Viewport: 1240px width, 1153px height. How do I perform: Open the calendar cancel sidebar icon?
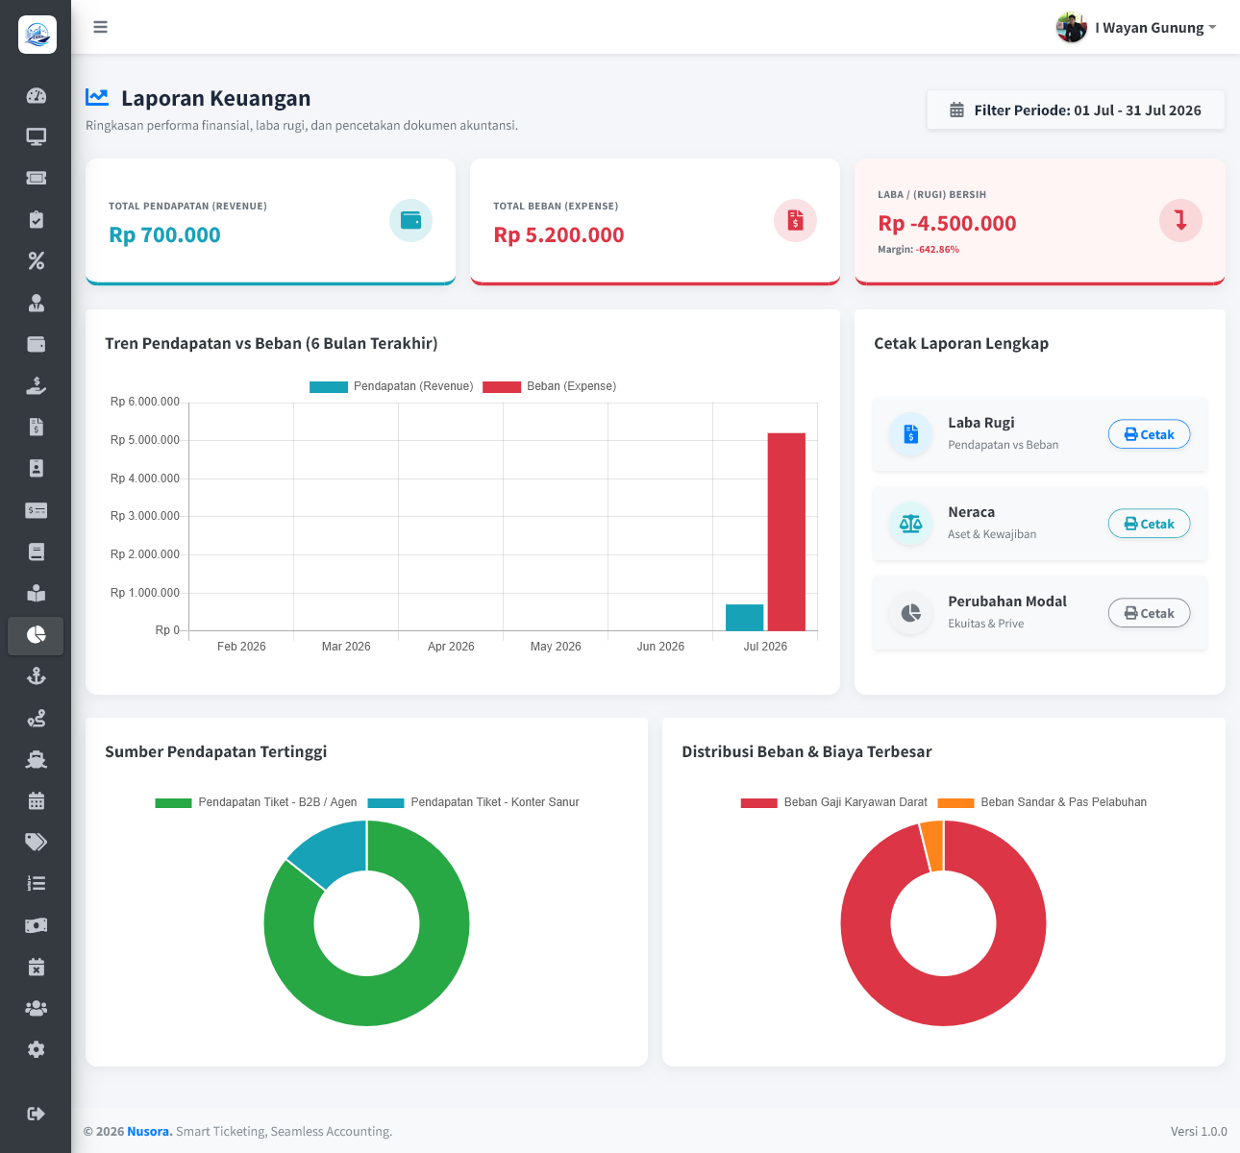click(36, 967)
